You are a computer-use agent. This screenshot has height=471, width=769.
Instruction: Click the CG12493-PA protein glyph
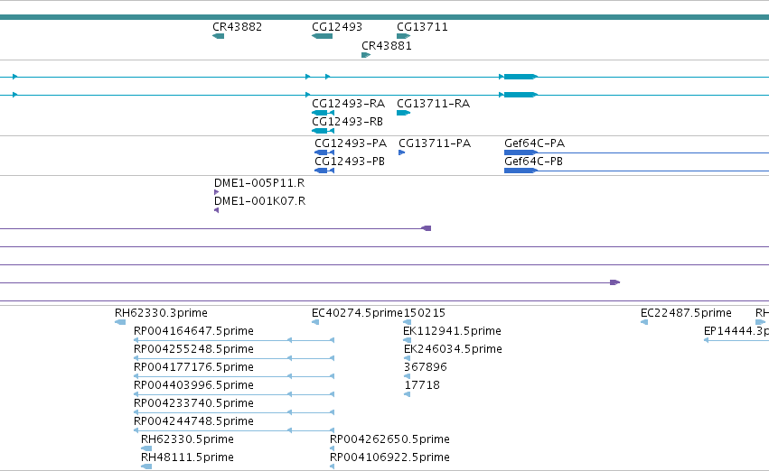click(324, 152)
